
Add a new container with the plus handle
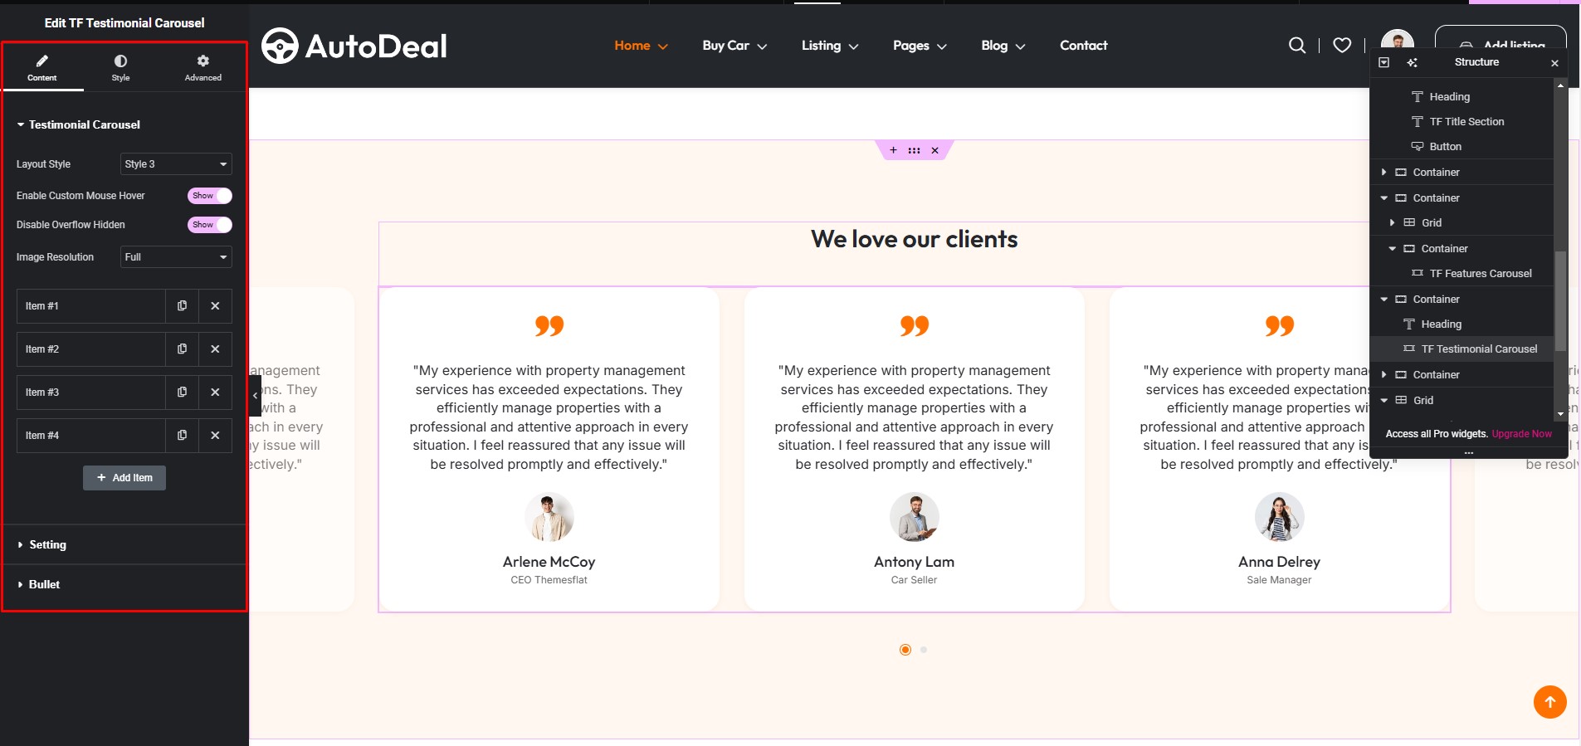(x=893, y=150)
